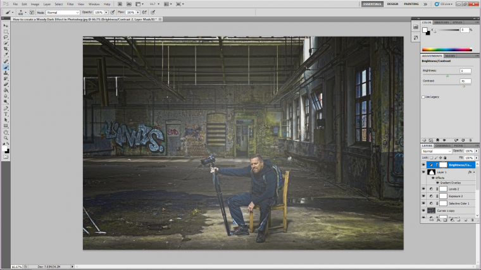This screenshot has width=481, height=270.
Task: Add layer mask in Layers panel
Action: [445, 220]
